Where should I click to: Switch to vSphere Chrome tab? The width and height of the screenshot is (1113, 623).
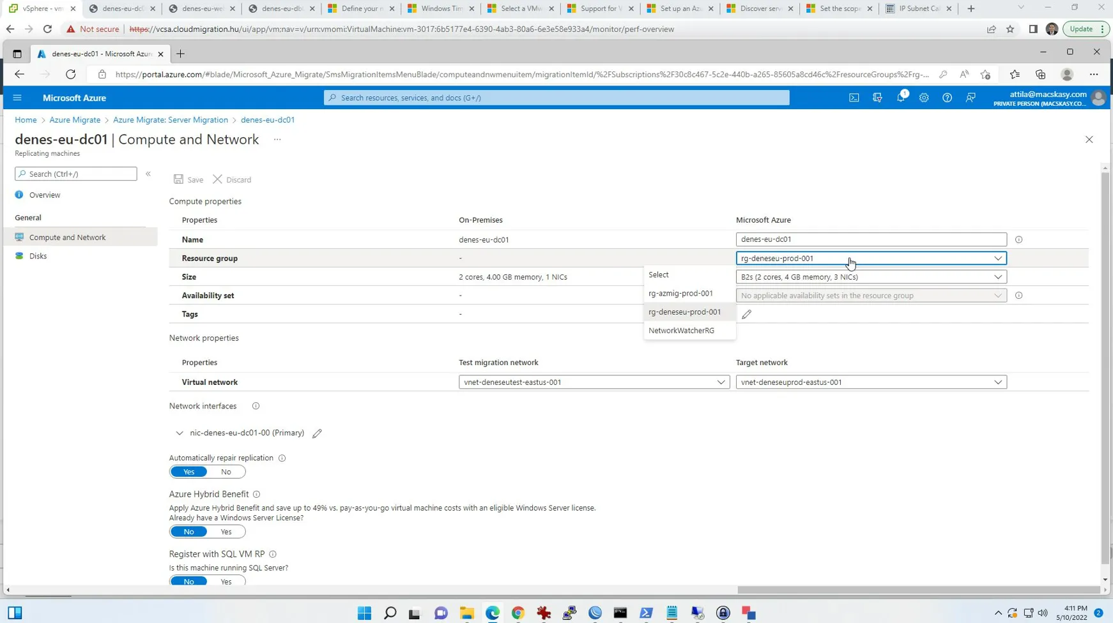click(42, 9)
